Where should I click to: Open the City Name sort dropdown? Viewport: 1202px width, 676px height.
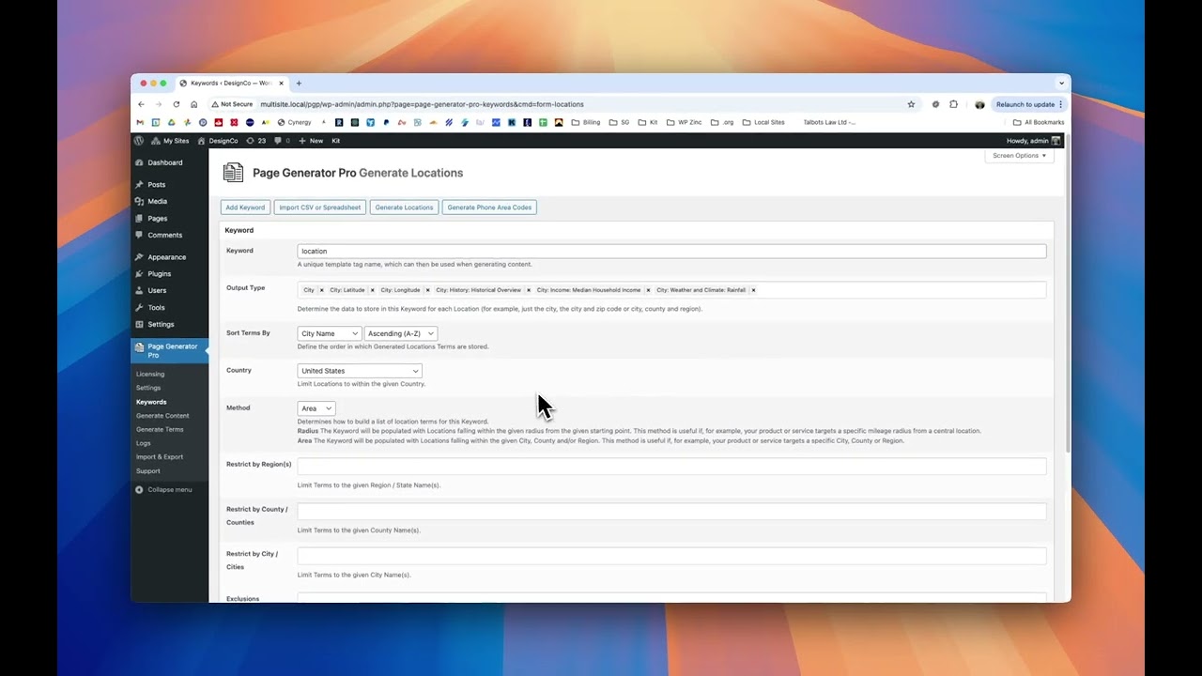click(x=329, y=333)
